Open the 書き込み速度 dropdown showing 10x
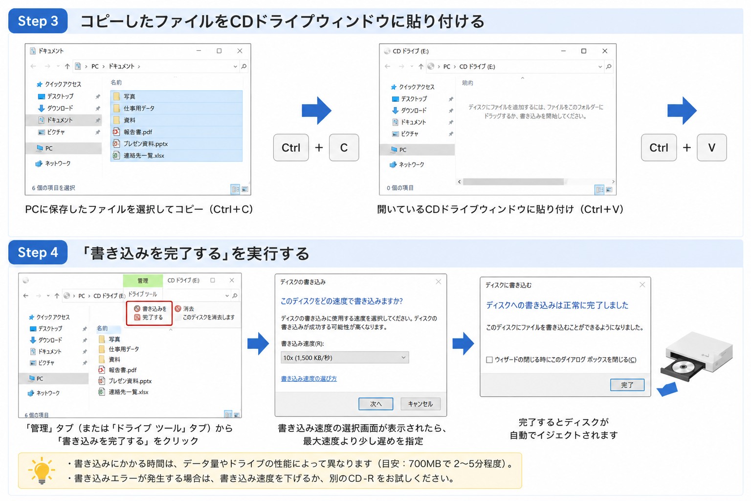 click(x=345, y=358)
